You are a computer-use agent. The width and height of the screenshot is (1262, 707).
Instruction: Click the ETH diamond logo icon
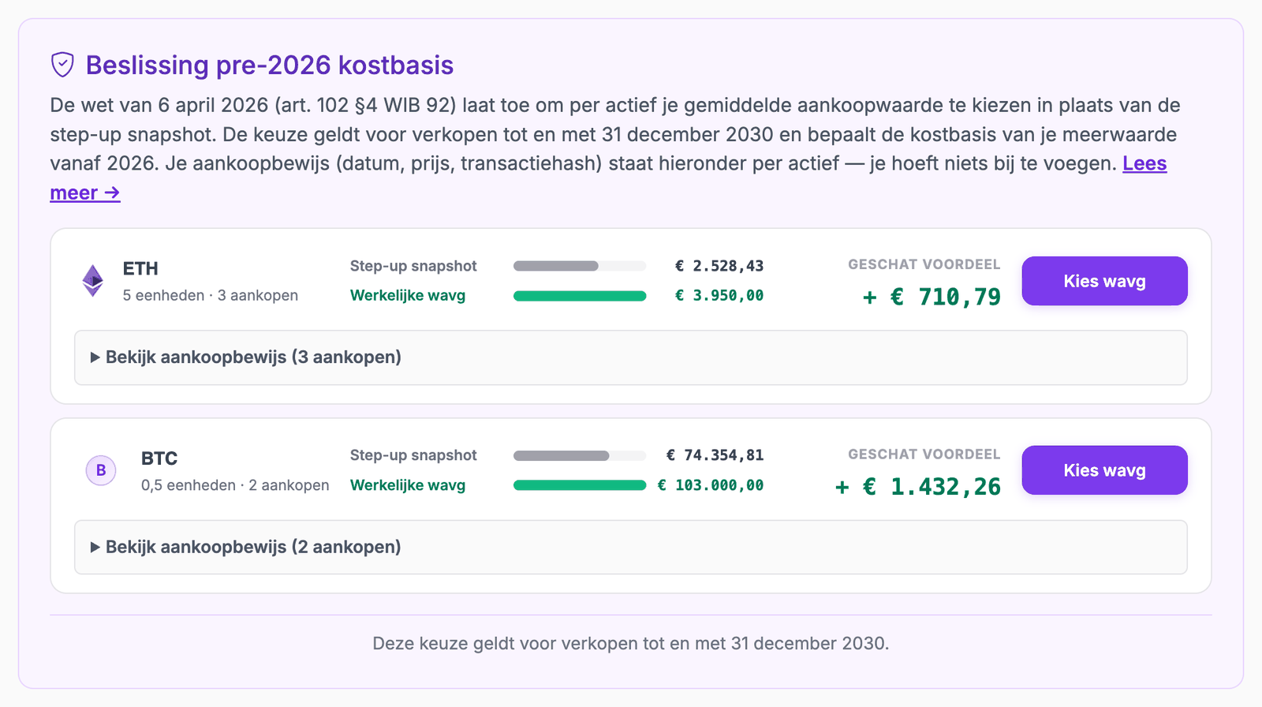point(93,280)
